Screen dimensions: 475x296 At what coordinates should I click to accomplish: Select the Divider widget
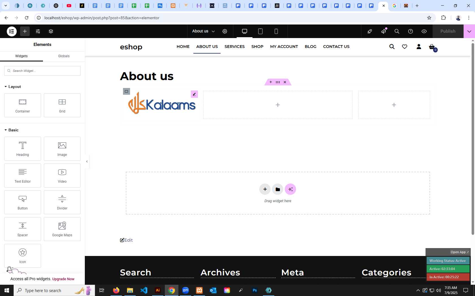pyautogui.click(x=62, y=202)
